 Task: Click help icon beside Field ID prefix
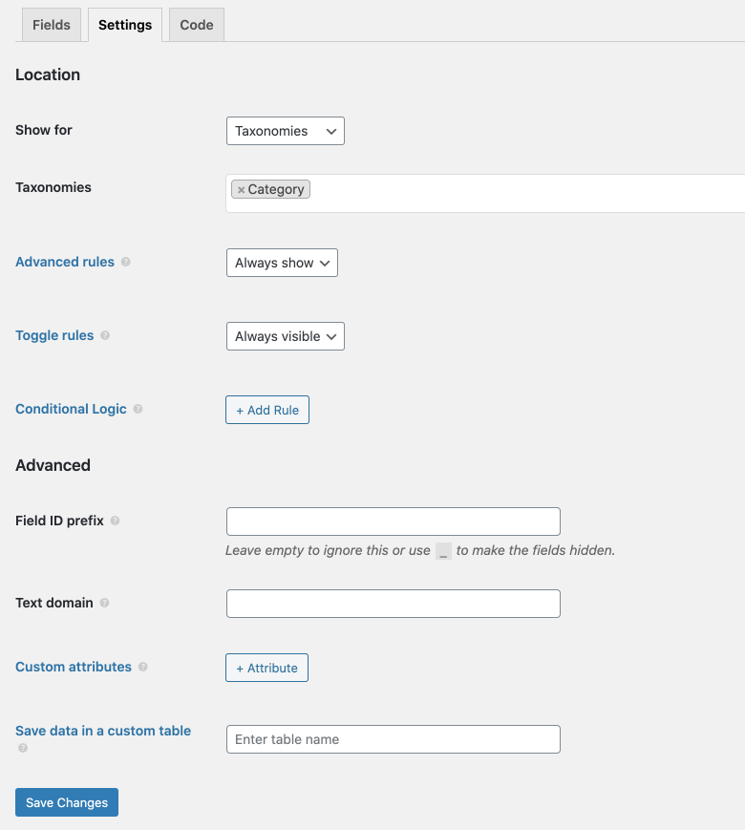[x=115, y=521]
